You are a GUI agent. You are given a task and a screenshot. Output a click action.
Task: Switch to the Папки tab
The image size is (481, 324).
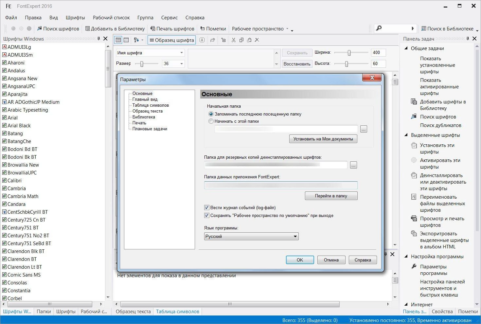click(44, 311)
